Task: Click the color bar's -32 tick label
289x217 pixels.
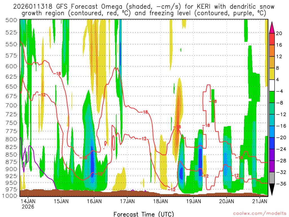Action: coord(281,172)
